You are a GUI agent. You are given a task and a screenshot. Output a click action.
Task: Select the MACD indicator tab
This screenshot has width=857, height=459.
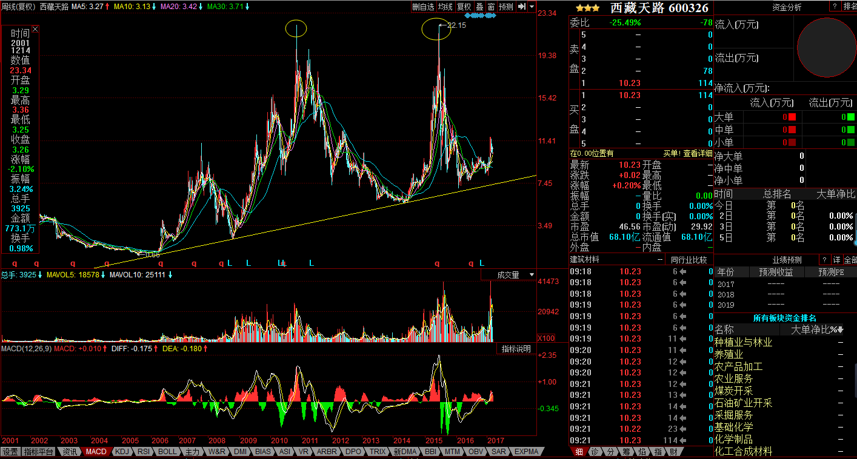click(x=96, y=452)
